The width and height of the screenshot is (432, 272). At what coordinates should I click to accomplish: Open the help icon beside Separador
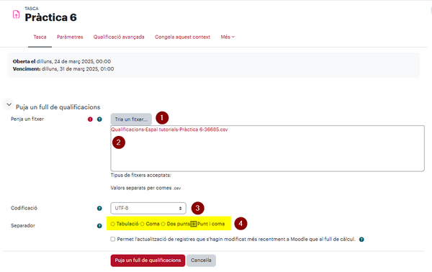pos(99,226)
